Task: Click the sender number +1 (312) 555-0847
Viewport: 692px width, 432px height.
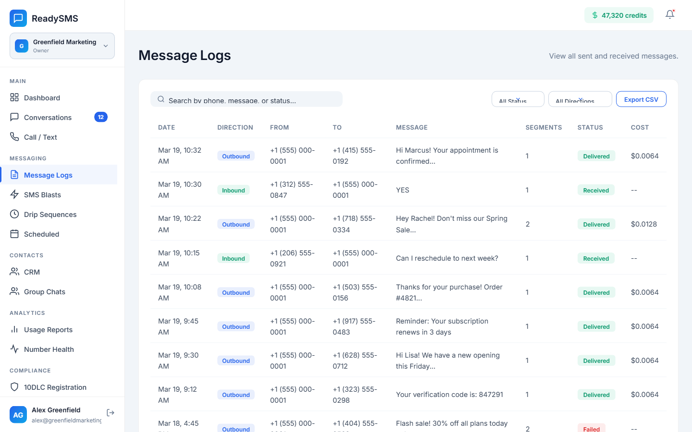Action: click(291, 190)
